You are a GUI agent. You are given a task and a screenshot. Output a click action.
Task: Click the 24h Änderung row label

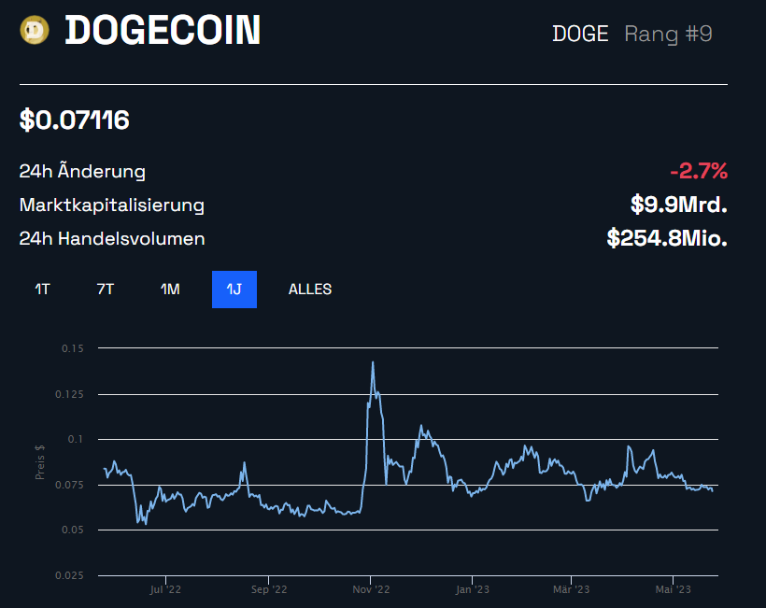tap(82, 171)
